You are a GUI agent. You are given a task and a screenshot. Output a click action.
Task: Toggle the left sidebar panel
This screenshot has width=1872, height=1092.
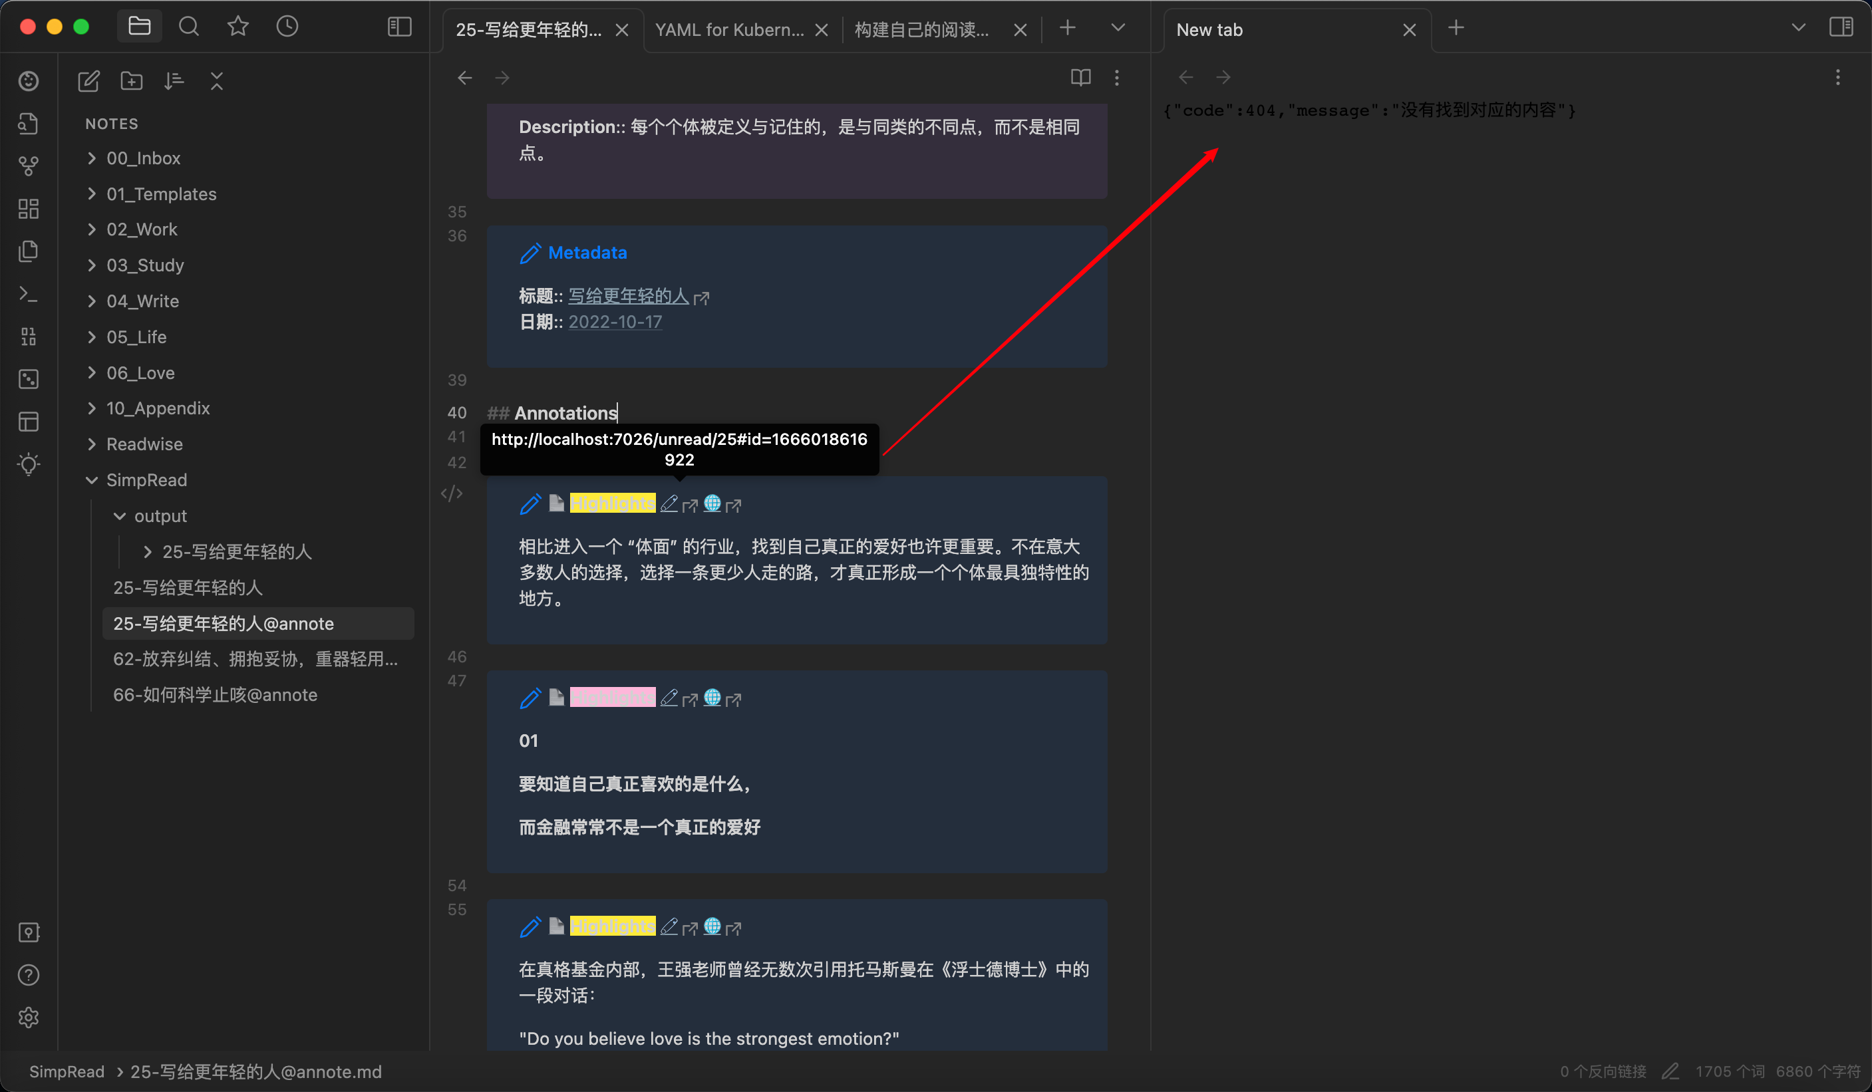pos(400,27)
